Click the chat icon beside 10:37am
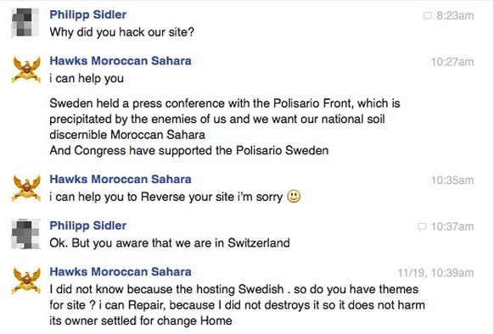The width and height of the screenshot is (494, 334). click(x=422, y=226)
